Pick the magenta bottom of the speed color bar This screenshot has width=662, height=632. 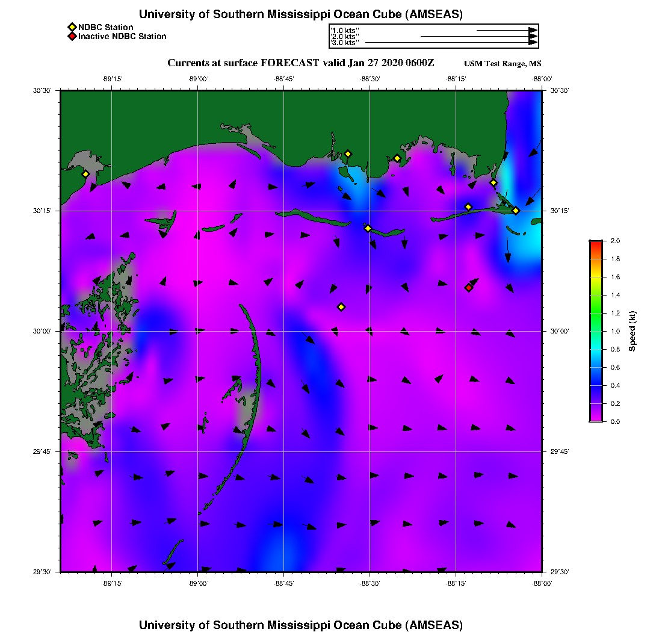595,417
